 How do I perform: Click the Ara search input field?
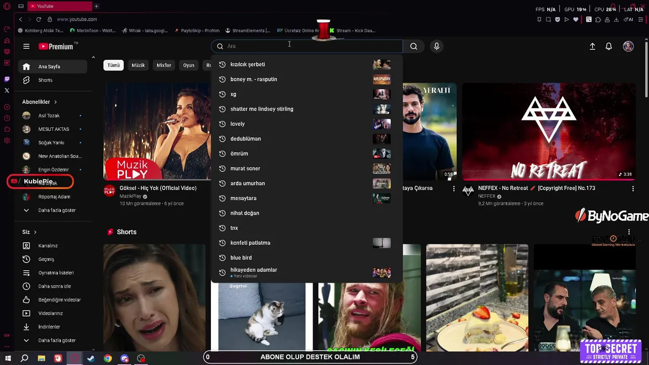click(307, 46)
